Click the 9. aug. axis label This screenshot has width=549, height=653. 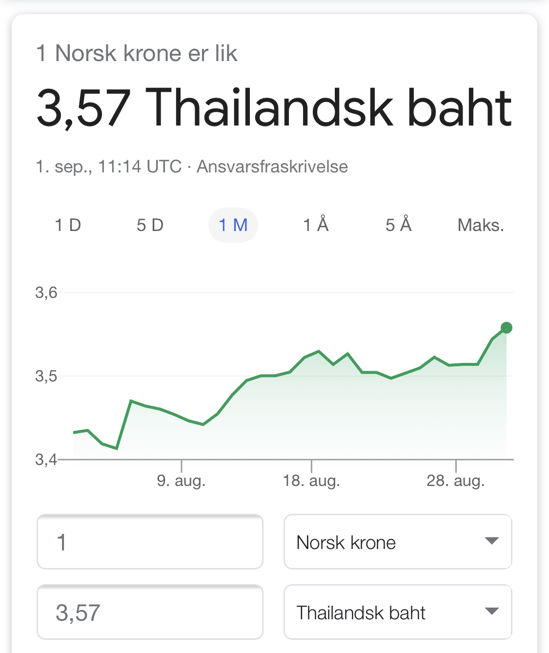[181, 481]
